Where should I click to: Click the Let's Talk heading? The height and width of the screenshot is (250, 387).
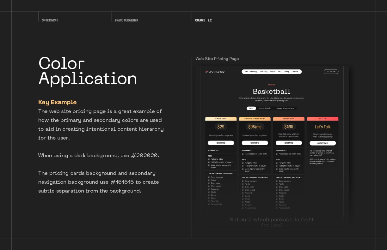(322, 127)
